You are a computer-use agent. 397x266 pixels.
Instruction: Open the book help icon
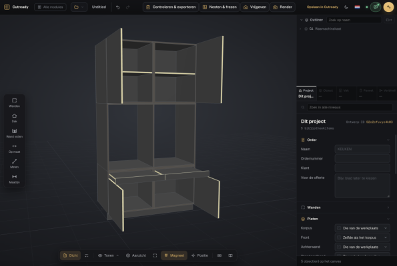tap(230, 255)
